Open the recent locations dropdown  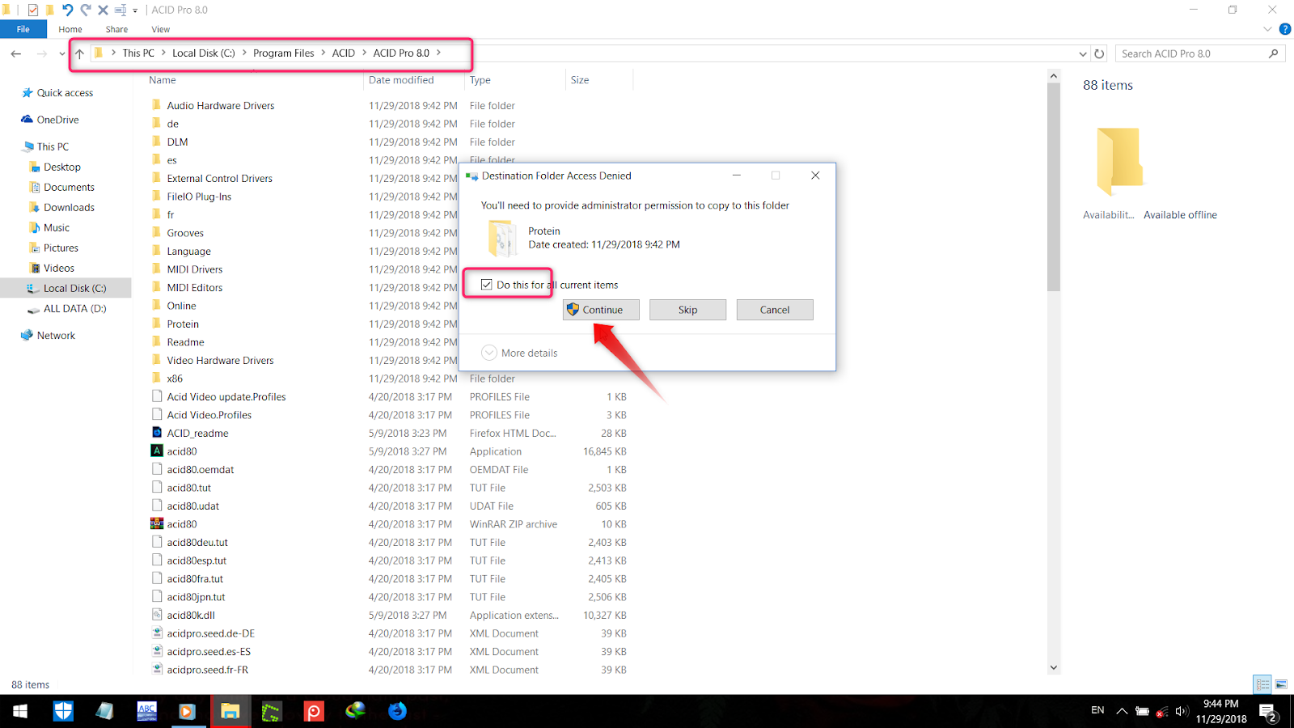[61, 53]
